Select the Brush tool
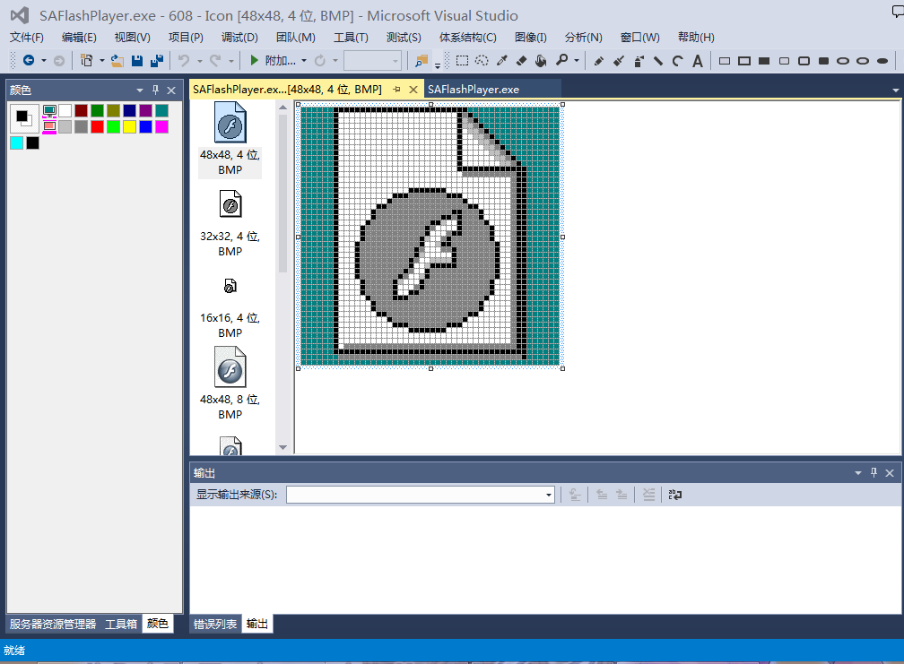The image size is (904, 664). [x=619, y=60]
